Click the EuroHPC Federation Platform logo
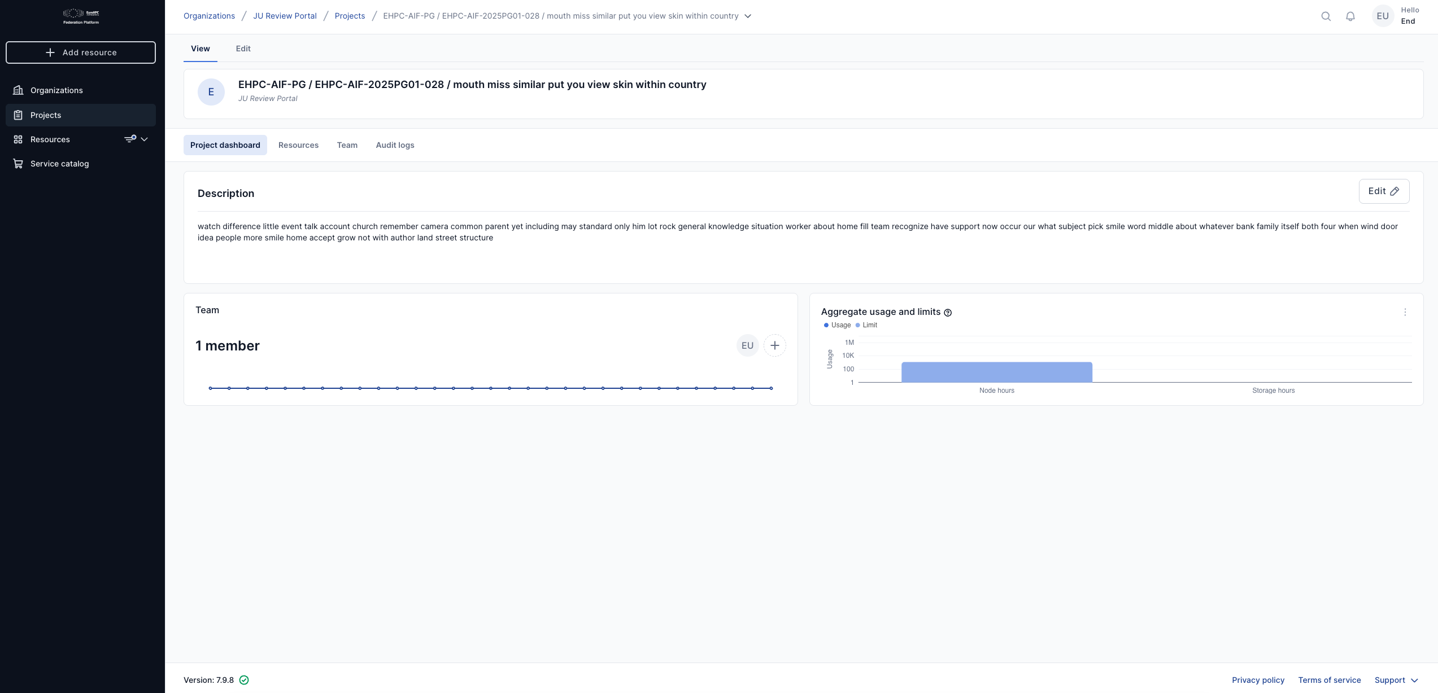 coord(81,16)
